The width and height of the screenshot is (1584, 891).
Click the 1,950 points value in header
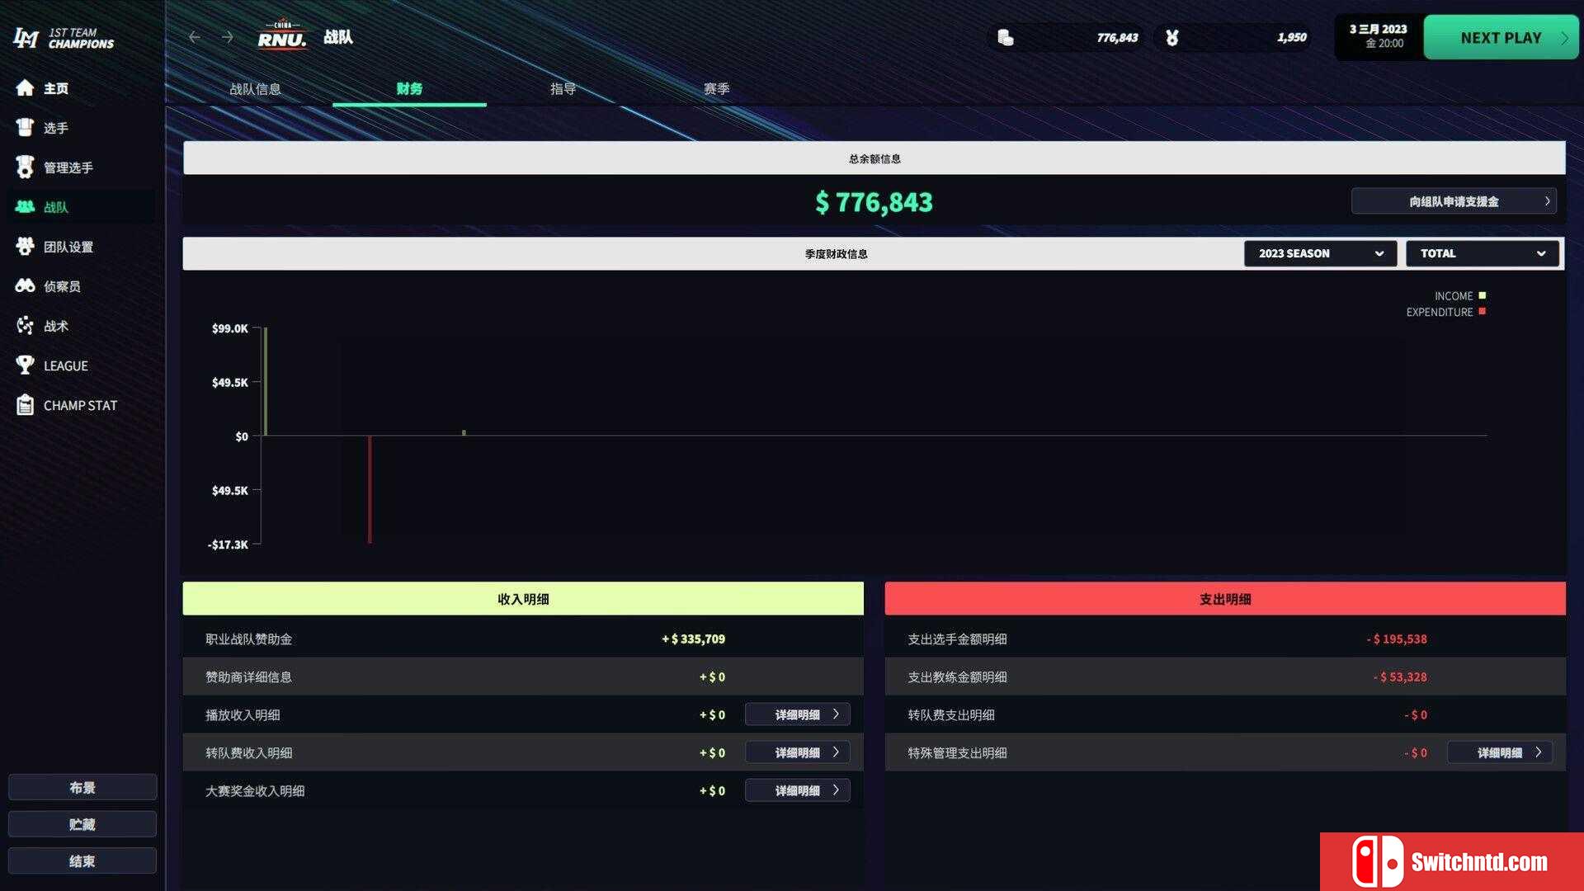point(1291,37)
